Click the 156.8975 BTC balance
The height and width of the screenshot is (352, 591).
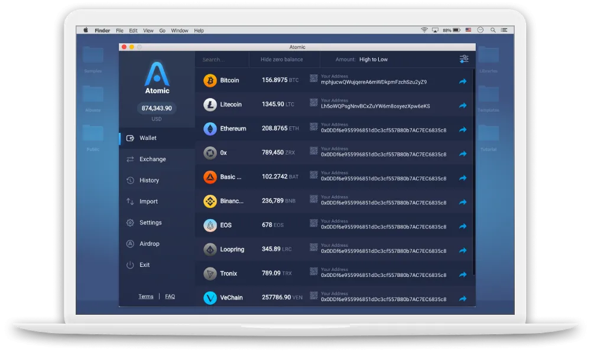[x=280, y=80]
